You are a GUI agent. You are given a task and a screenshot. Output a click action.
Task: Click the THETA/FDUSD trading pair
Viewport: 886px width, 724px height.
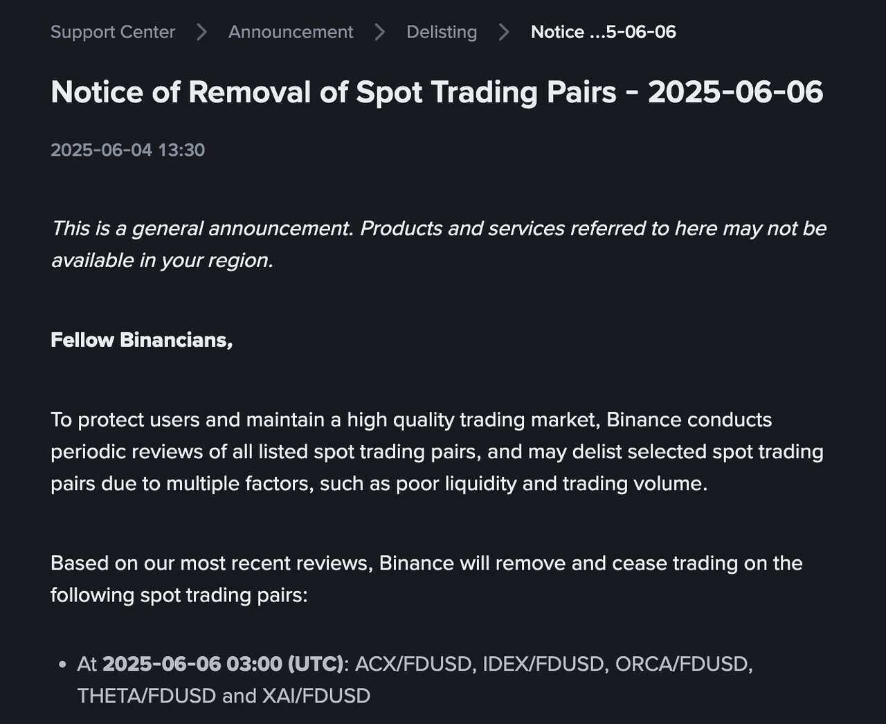(147, 696)
